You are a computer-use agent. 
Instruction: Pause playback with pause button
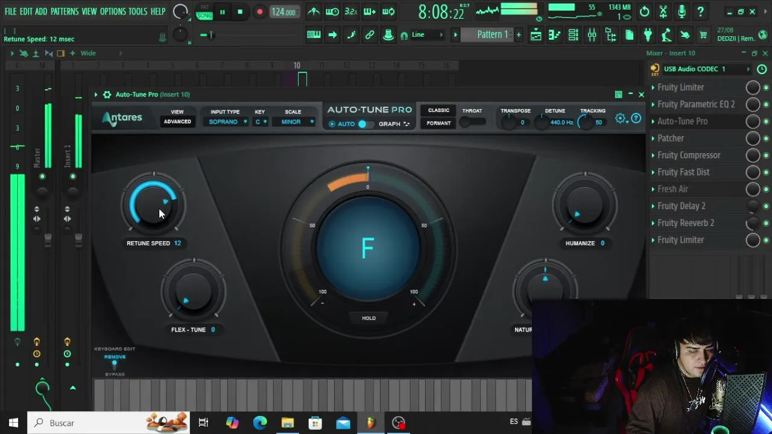click(x=222, y=11)
